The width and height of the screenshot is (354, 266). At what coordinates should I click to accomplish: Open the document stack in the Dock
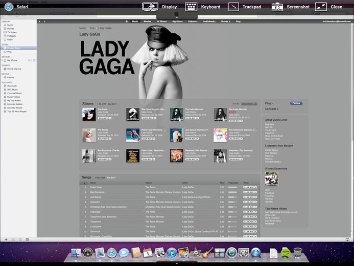click(x=274, y=253)
